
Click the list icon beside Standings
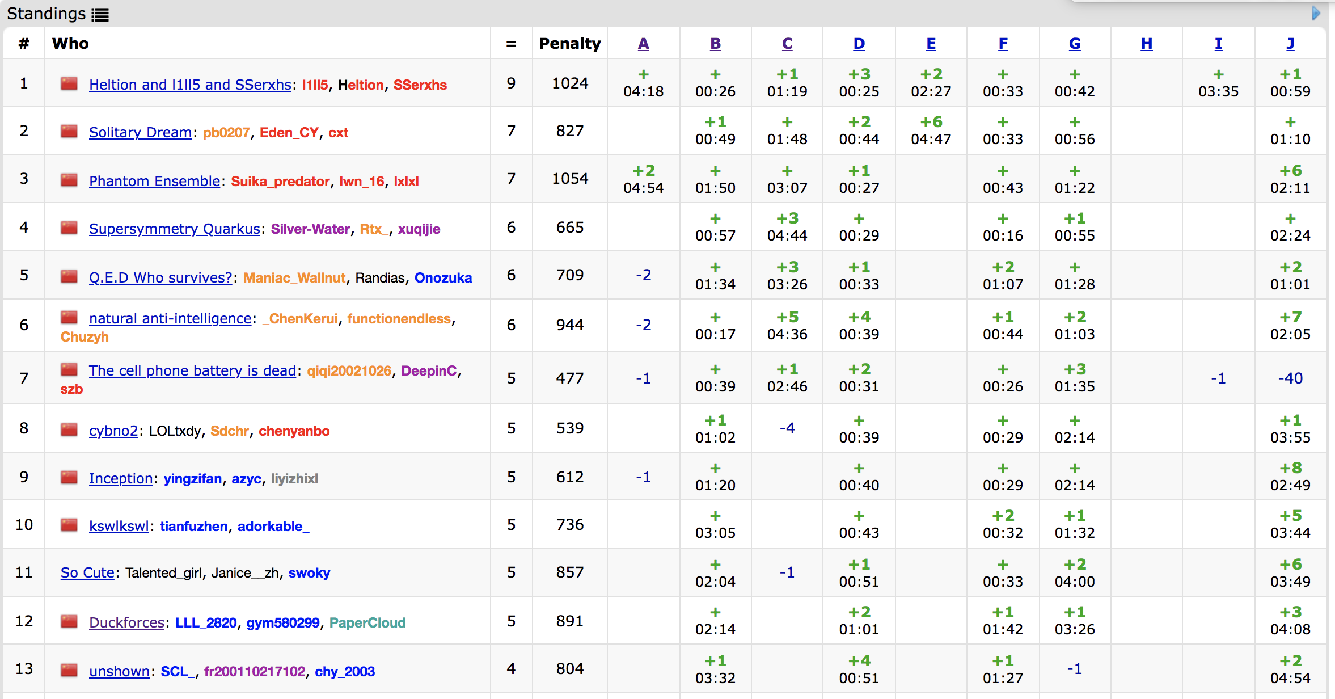tap(100, 15)
